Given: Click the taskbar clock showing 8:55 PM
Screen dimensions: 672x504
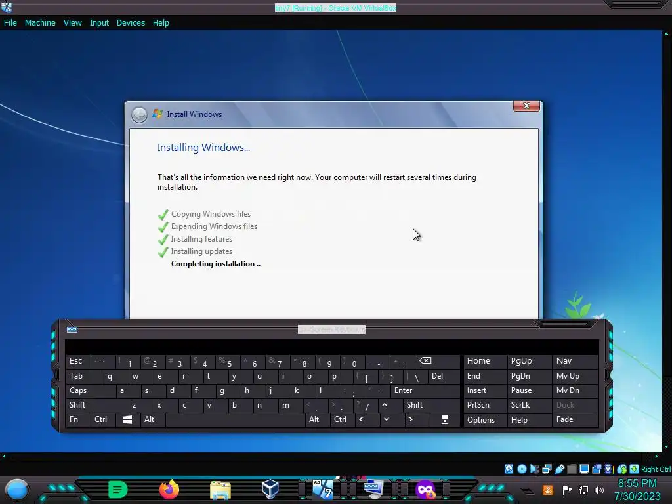Looking at the screenshot, I should [637, 484].
